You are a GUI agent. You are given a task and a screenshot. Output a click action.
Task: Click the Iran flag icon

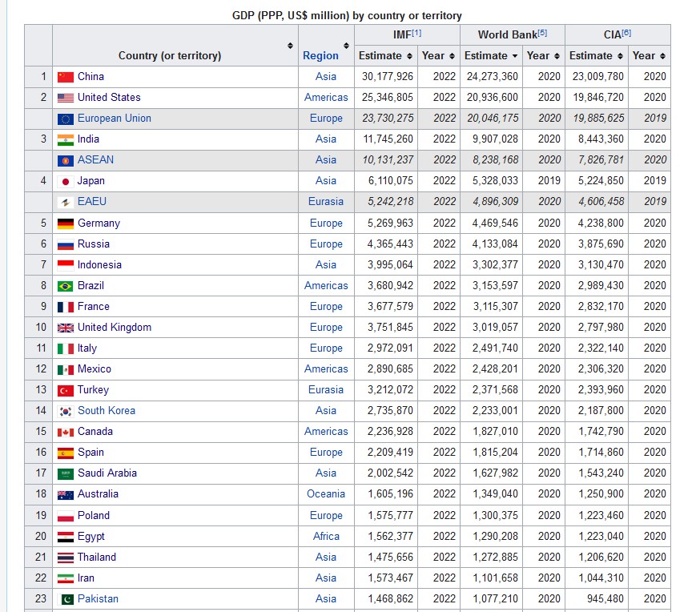click(65, 578)
